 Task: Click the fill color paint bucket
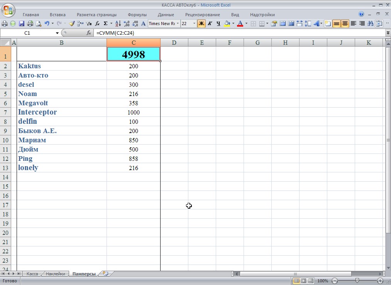pyautogui.click(x=227, y=24)
